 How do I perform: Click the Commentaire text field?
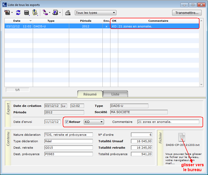coord(168,122)
